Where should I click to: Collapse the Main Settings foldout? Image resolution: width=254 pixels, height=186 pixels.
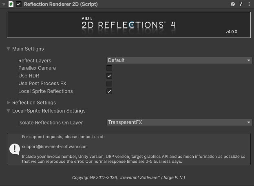click(x=9, y=49)
